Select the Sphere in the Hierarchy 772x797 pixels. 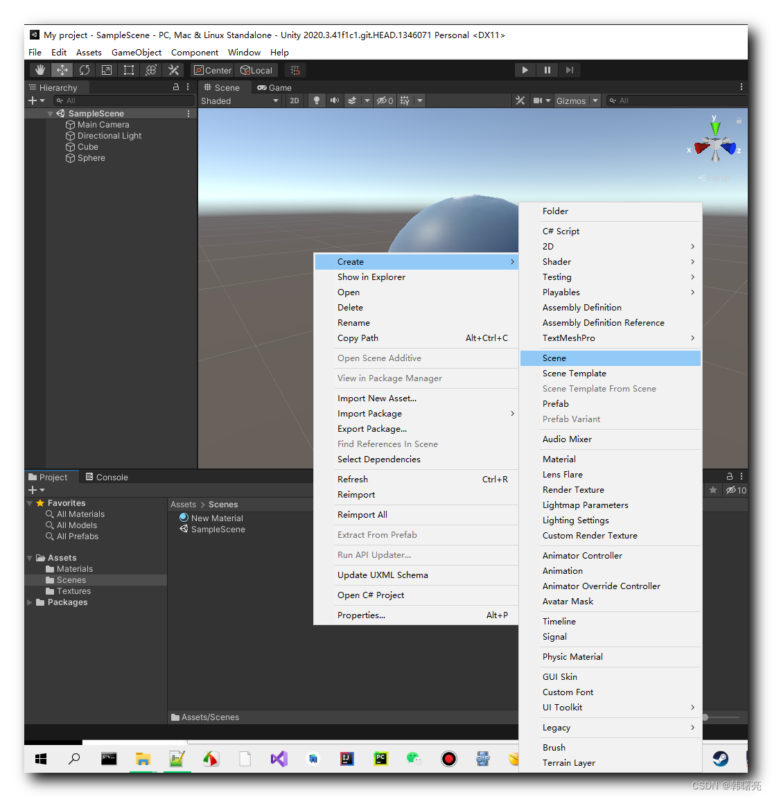(x=90, y=157)
